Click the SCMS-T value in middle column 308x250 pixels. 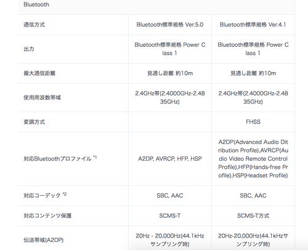tap(170, 216)
